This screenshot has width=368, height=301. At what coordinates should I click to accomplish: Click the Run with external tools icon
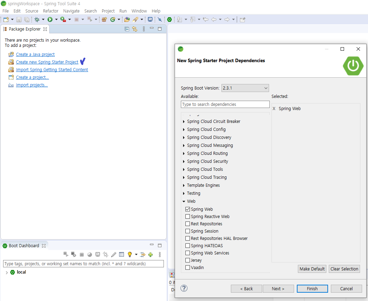(63, 19)
